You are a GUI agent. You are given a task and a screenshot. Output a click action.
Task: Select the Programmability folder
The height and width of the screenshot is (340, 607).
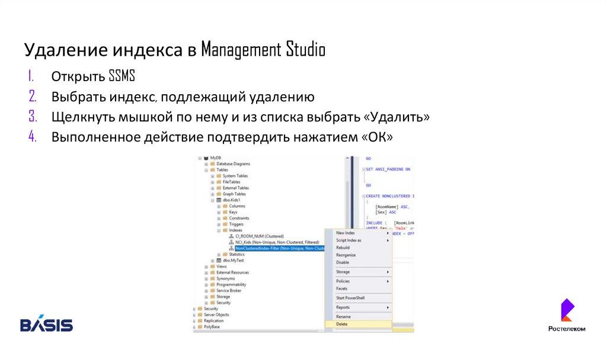click(231, 284)
